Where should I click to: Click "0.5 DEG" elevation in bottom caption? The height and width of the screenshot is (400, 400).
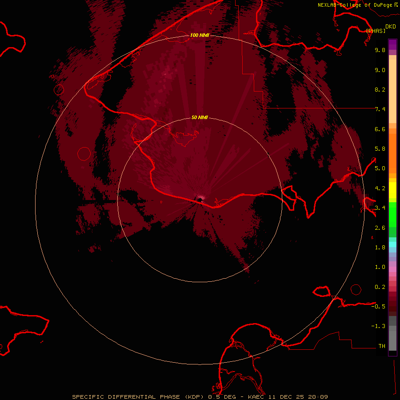pyautogui.click(x=222, y=397)
